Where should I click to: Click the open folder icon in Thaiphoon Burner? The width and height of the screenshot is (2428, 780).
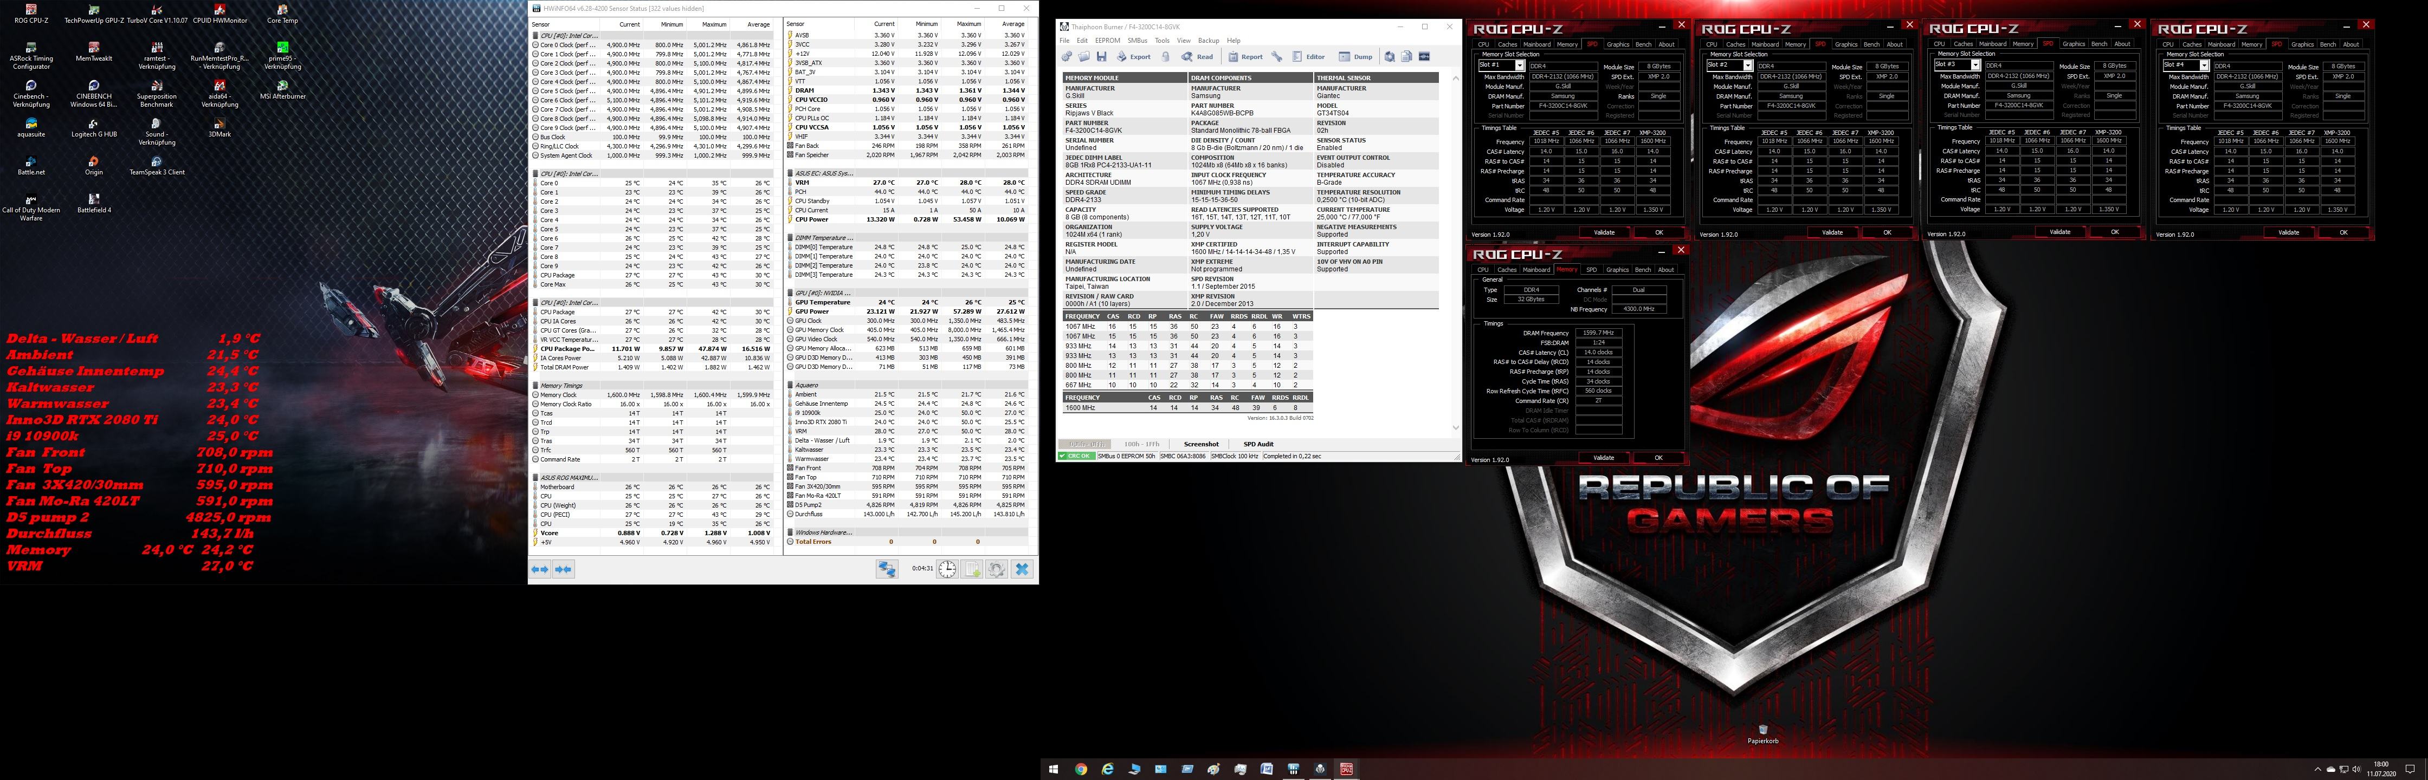pyautogui.click(x=1084, y=56)
